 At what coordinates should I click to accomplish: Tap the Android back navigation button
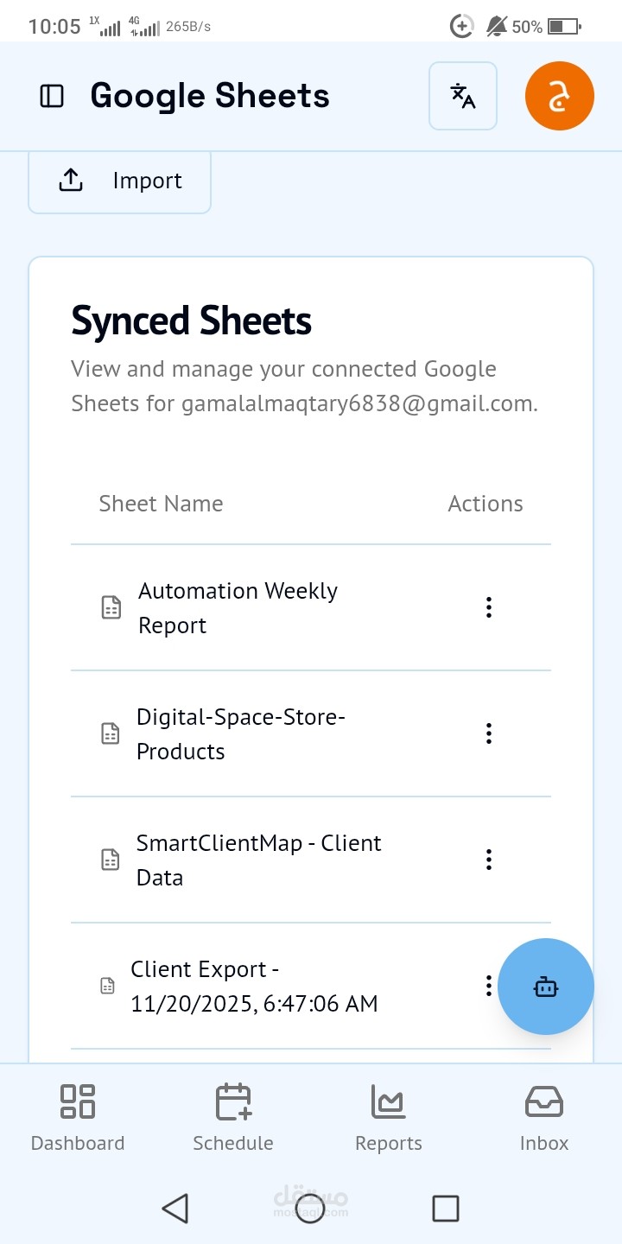pyautogui.click(x=175, y=1208)
